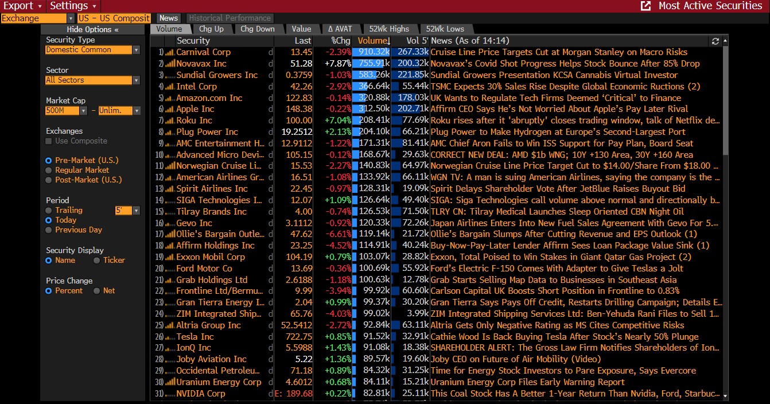
Task: Click the signal bars icon beside Novavax Inc
Action: coord(170,64)
